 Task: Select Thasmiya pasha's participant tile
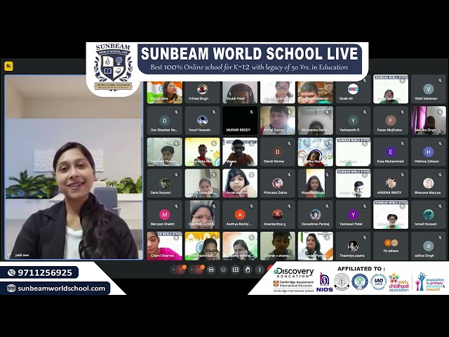tap(353, 246)
